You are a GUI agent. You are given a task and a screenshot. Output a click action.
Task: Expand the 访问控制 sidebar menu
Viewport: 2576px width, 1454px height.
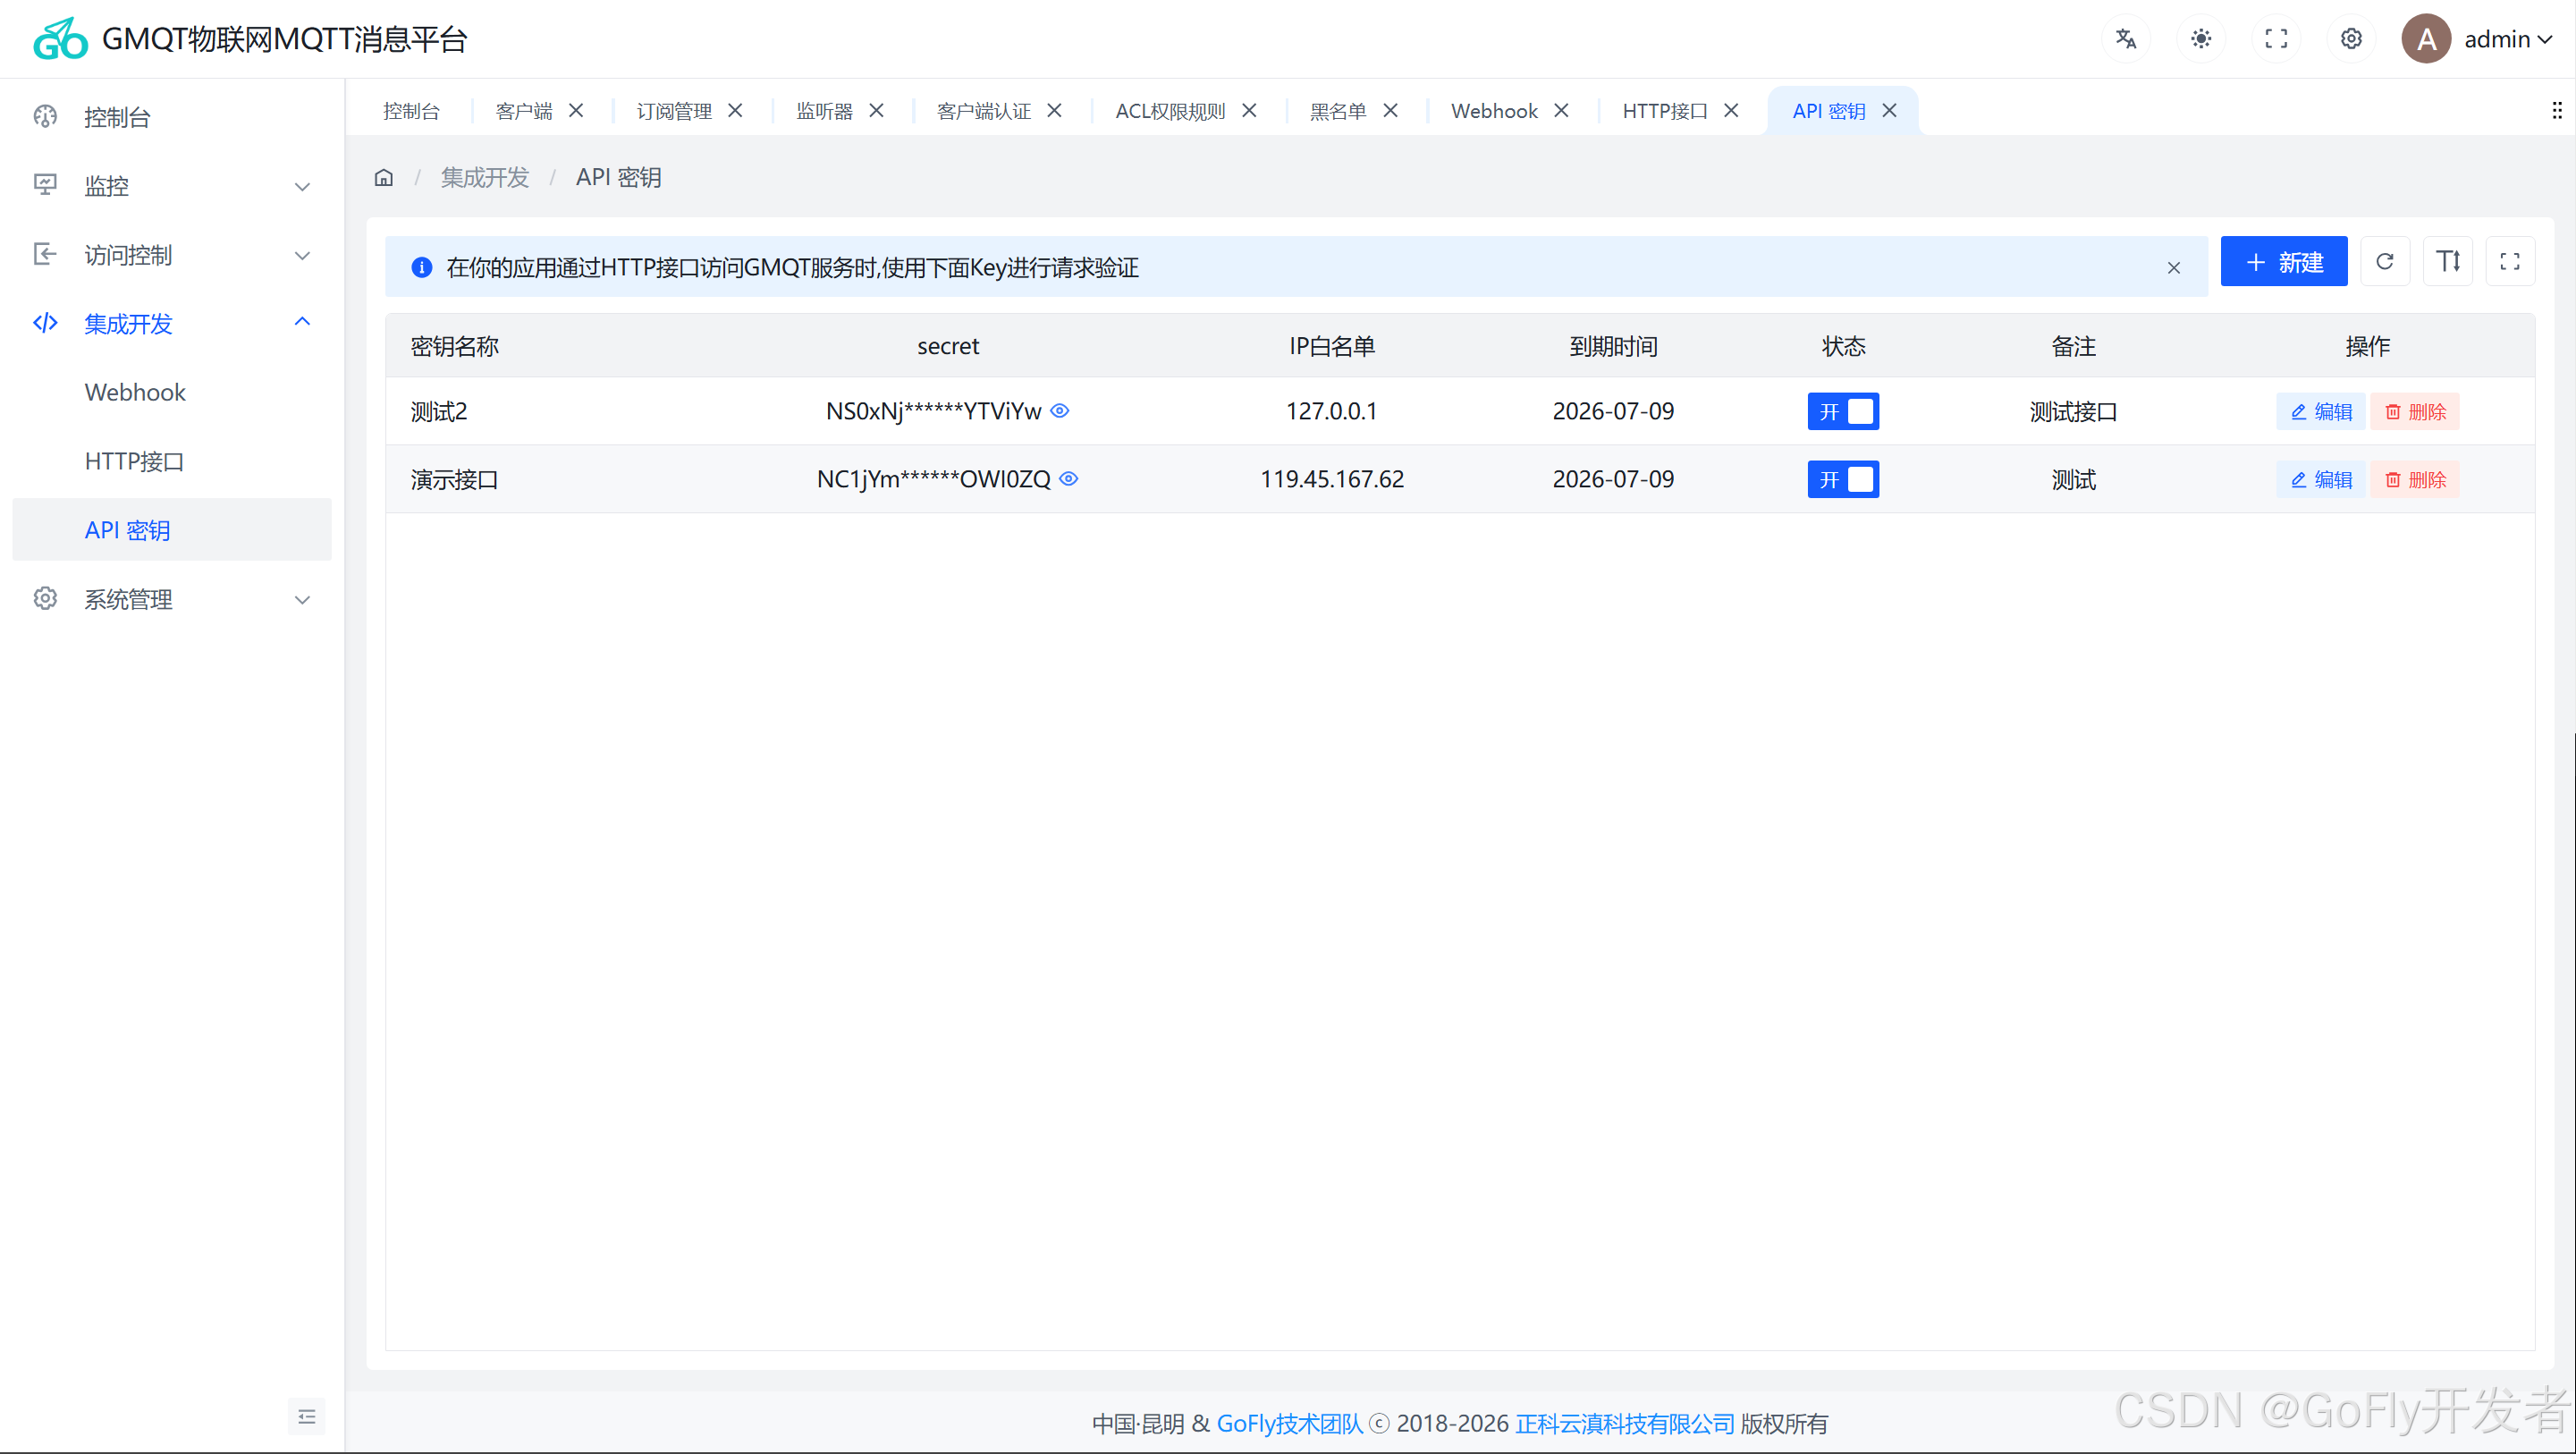[x=172, y=255]
